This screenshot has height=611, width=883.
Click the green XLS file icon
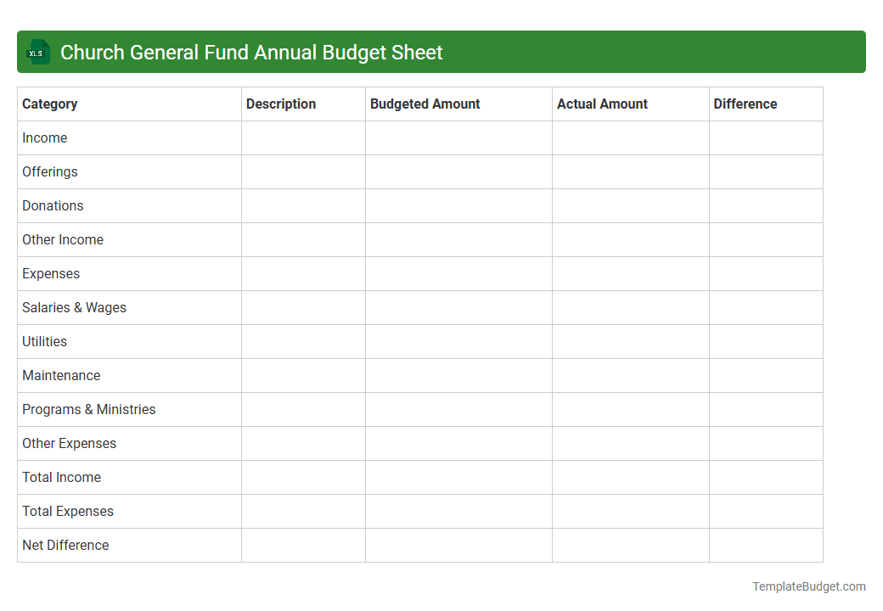point(37,52)
